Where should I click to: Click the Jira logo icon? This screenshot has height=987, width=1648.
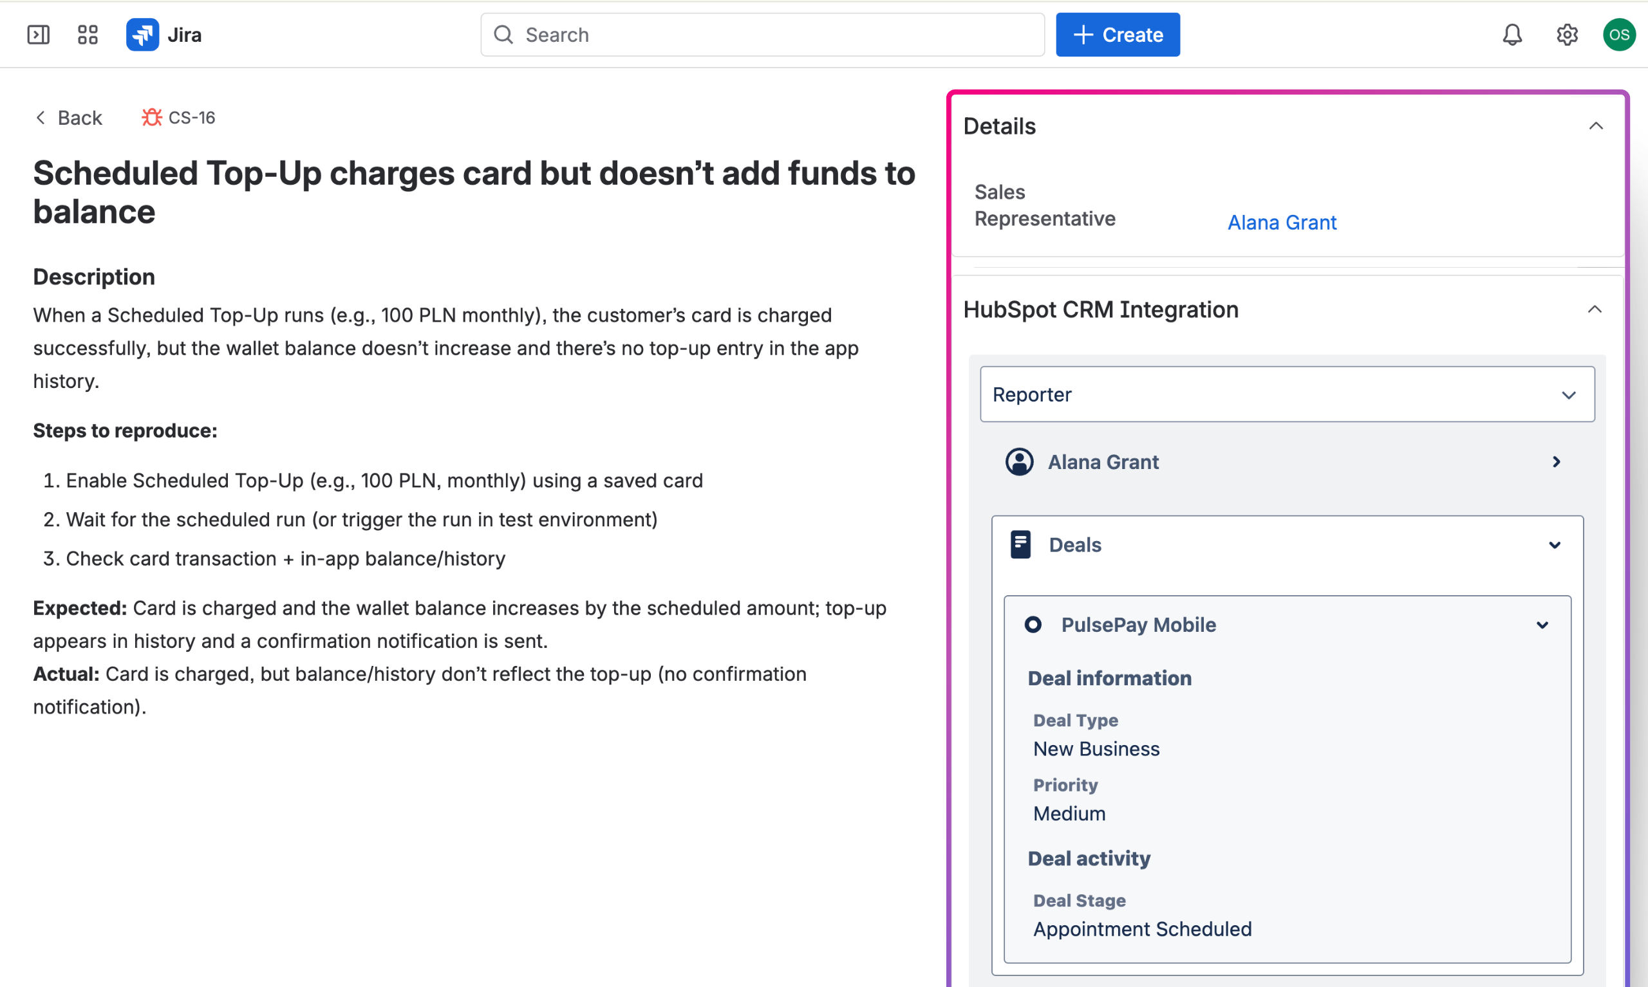(142, 35)
